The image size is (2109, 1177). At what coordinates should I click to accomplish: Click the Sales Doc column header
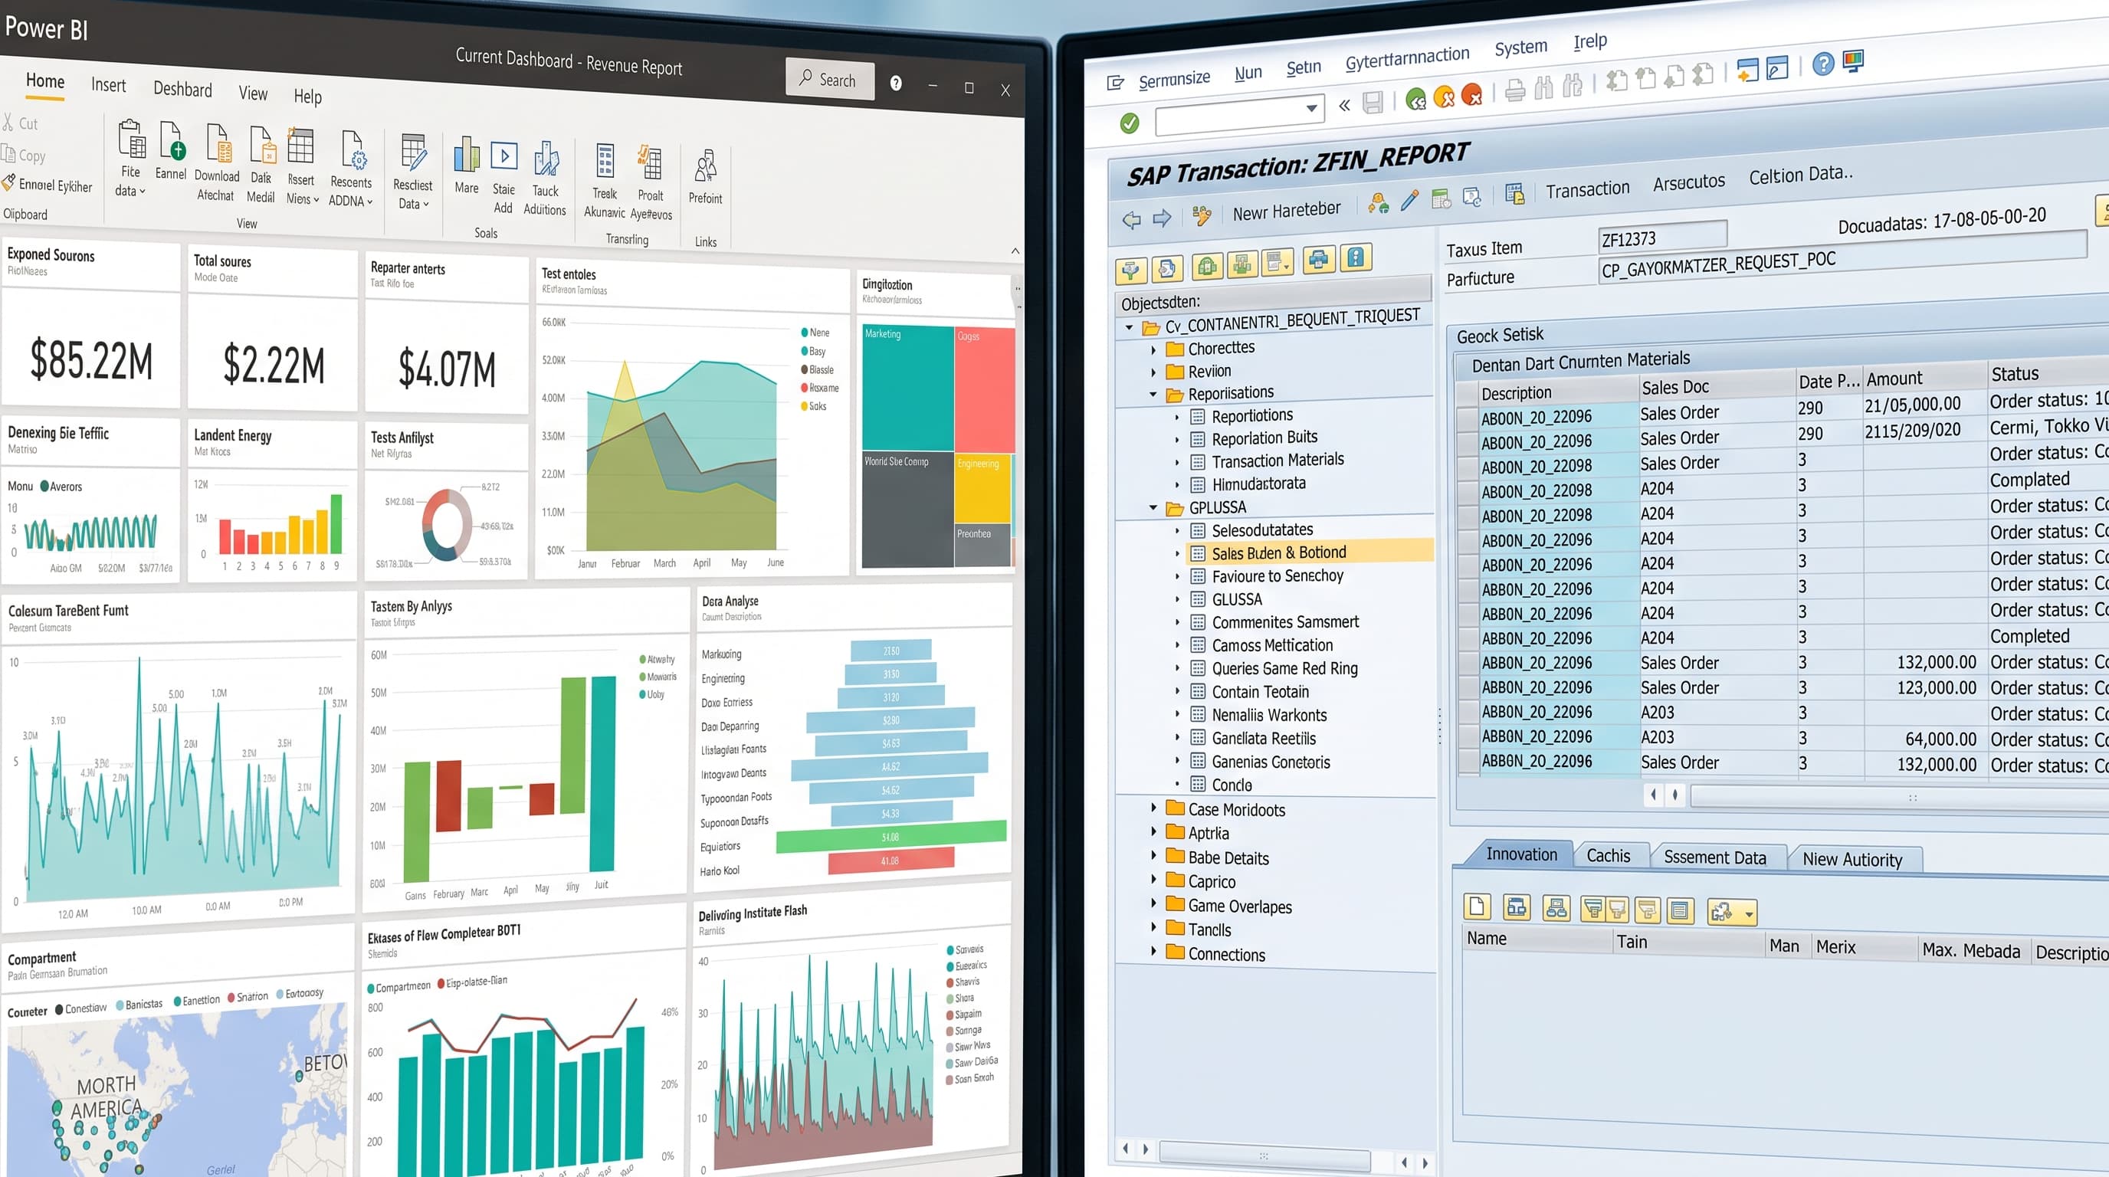(1716, 385)
